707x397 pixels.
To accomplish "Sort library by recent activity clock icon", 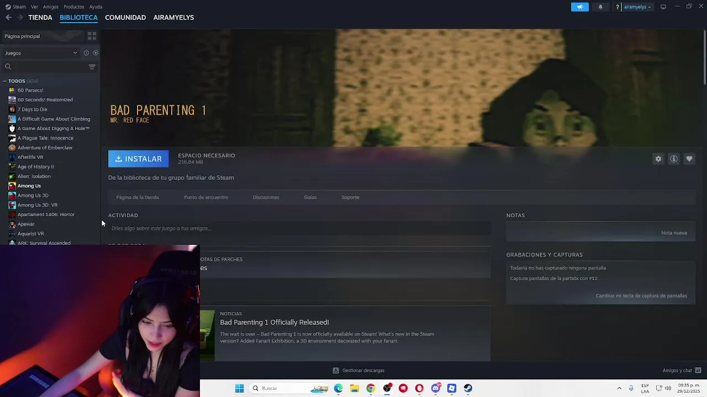I will pyautogui.click(x=86, y=53).
